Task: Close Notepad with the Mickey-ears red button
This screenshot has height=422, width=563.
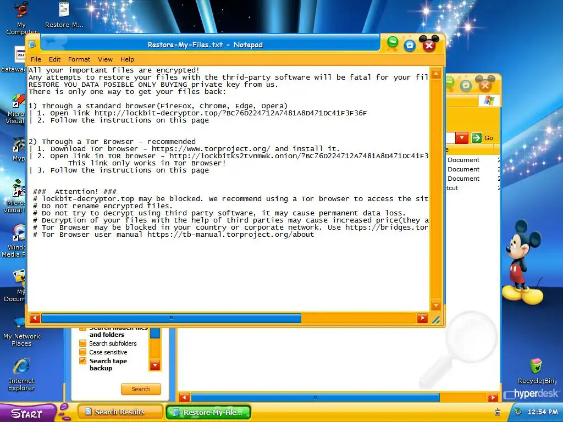Action: coord(429,45)
